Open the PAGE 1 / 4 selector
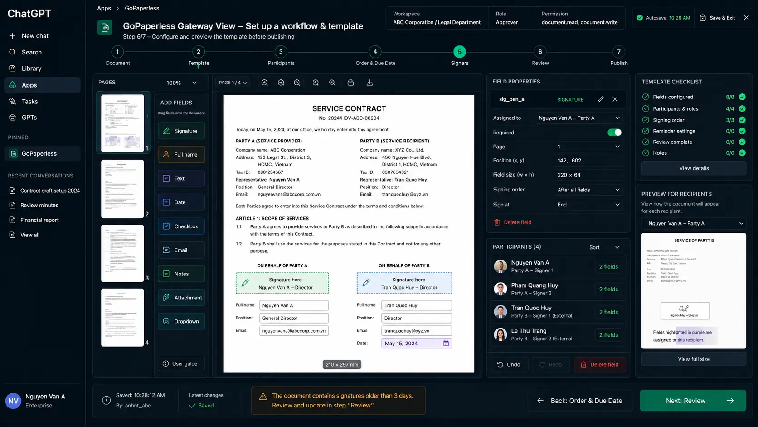 (233, 83)
